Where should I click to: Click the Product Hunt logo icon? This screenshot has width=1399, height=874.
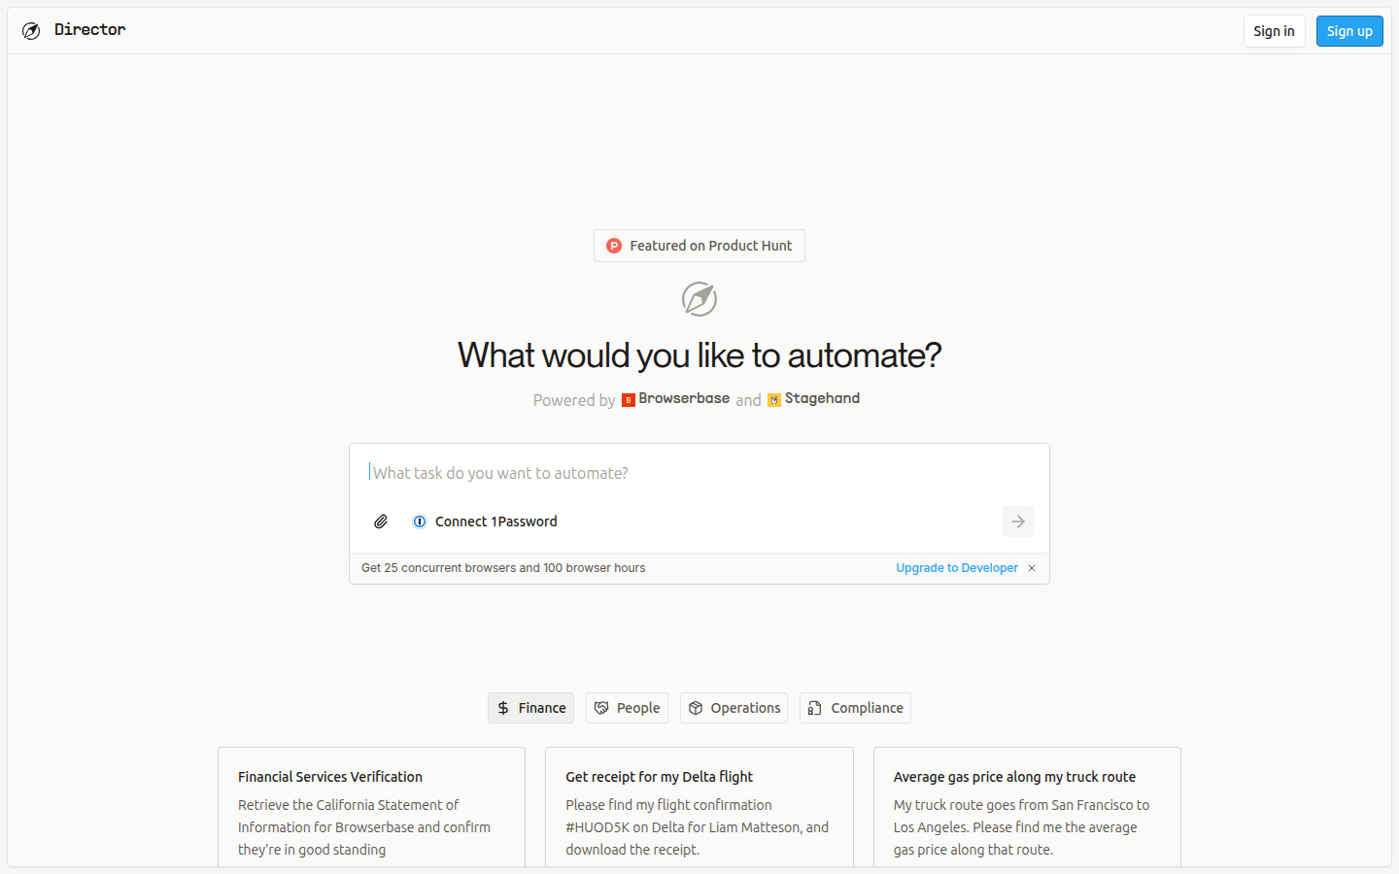tap(614, 246)
